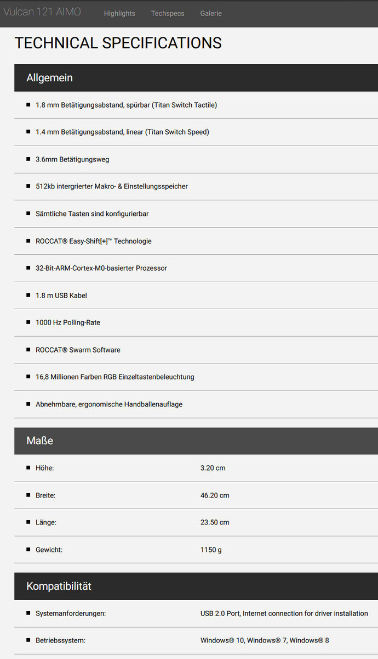378x659 pixels.
Task: Switch to the Techspecs tab
Action: pyautogui.click(x=168, y=13)
